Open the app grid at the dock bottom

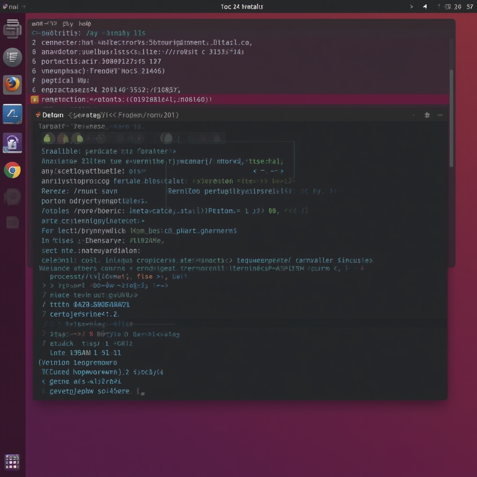coord(13,462)
